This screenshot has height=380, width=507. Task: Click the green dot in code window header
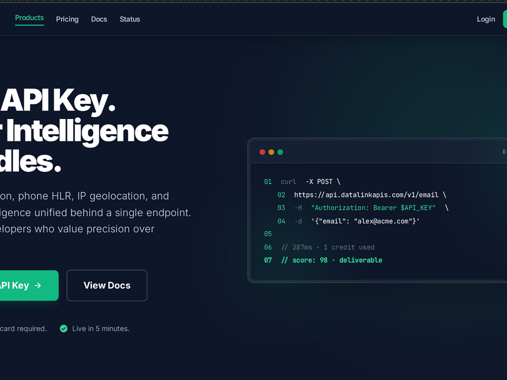[x=280, y=152]
